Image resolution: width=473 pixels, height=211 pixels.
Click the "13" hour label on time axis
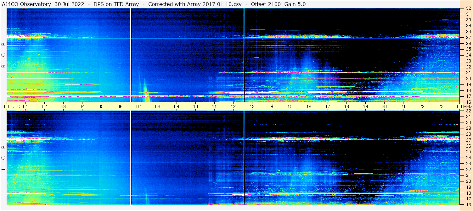(x=252, y=106)
